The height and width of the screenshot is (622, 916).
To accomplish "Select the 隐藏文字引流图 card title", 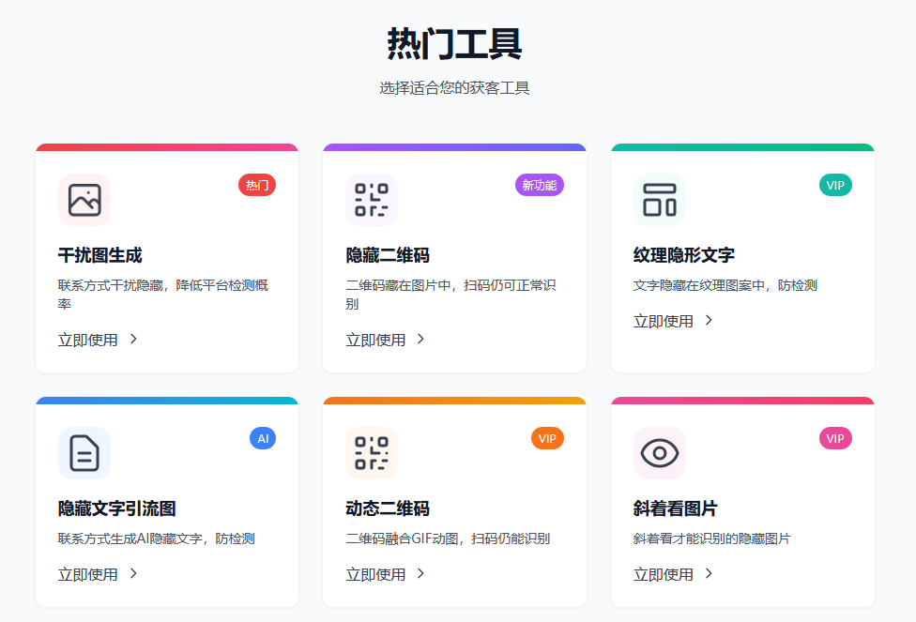I will tap(116, 508).
